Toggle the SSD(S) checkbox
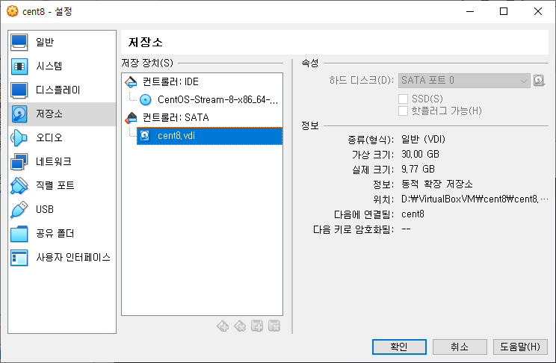This screenshot has height=363, width=556. [x=403, y=99]
